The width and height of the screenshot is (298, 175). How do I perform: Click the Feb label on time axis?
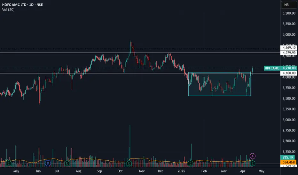tap(204, 171)
